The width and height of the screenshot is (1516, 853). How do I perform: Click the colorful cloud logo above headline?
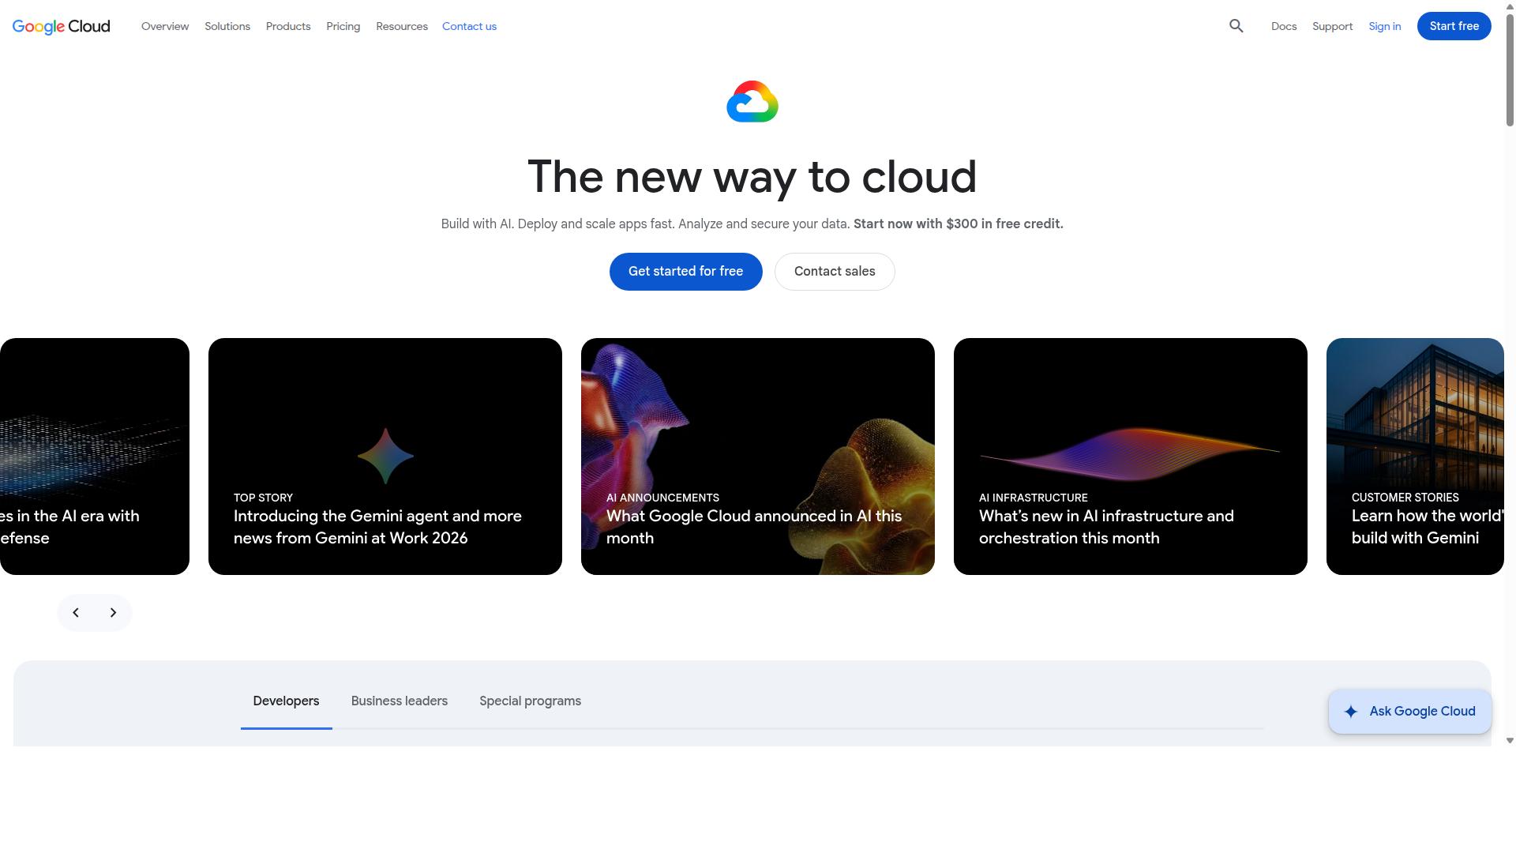[752, 102]
